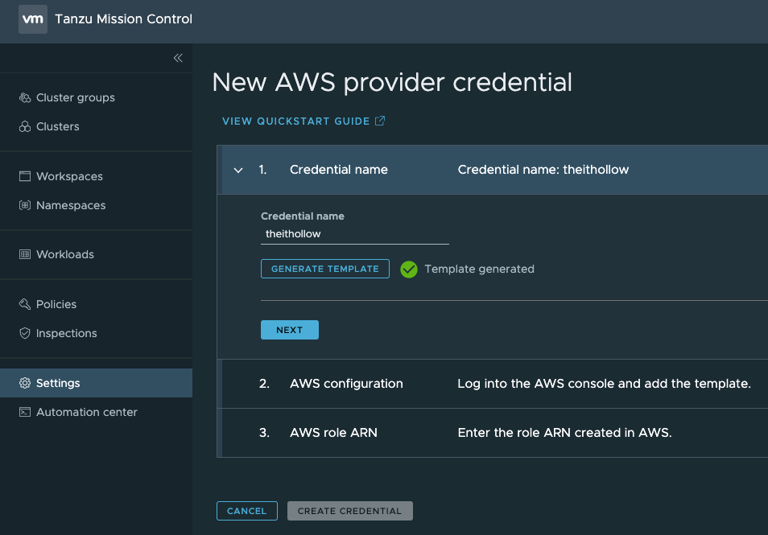The image size is (768, 535).
Task: Click the Workloads icon
Action: coord(25,254)
